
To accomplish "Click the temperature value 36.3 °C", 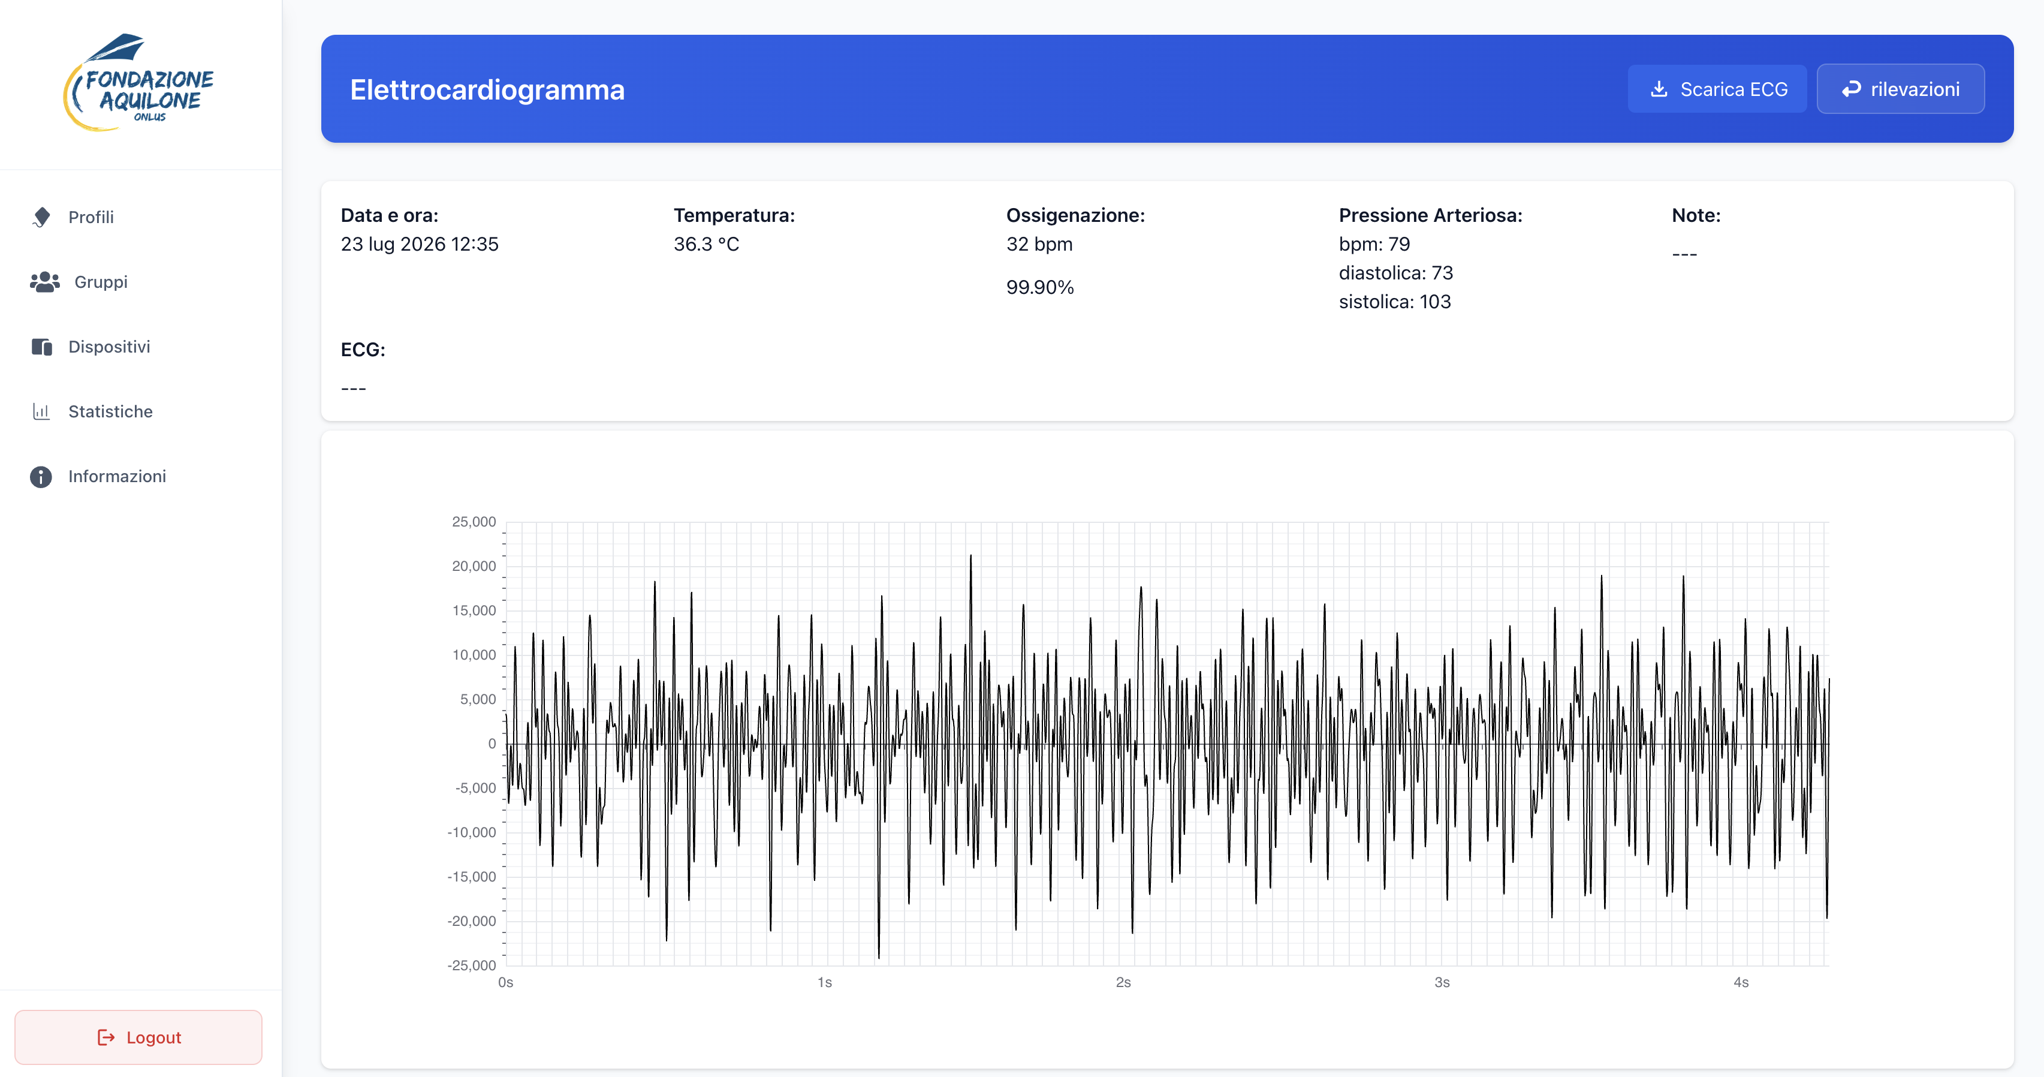I will click(x=706, y=245).
